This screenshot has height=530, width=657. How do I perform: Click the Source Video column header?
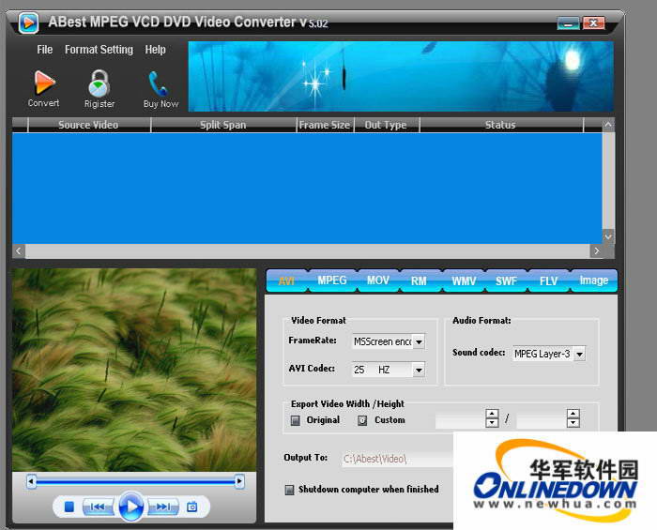(x=88, y=125)
